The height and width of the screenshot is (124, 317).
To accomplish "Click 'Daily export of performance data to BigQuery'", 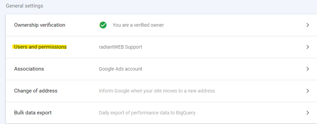I will 147,113.
